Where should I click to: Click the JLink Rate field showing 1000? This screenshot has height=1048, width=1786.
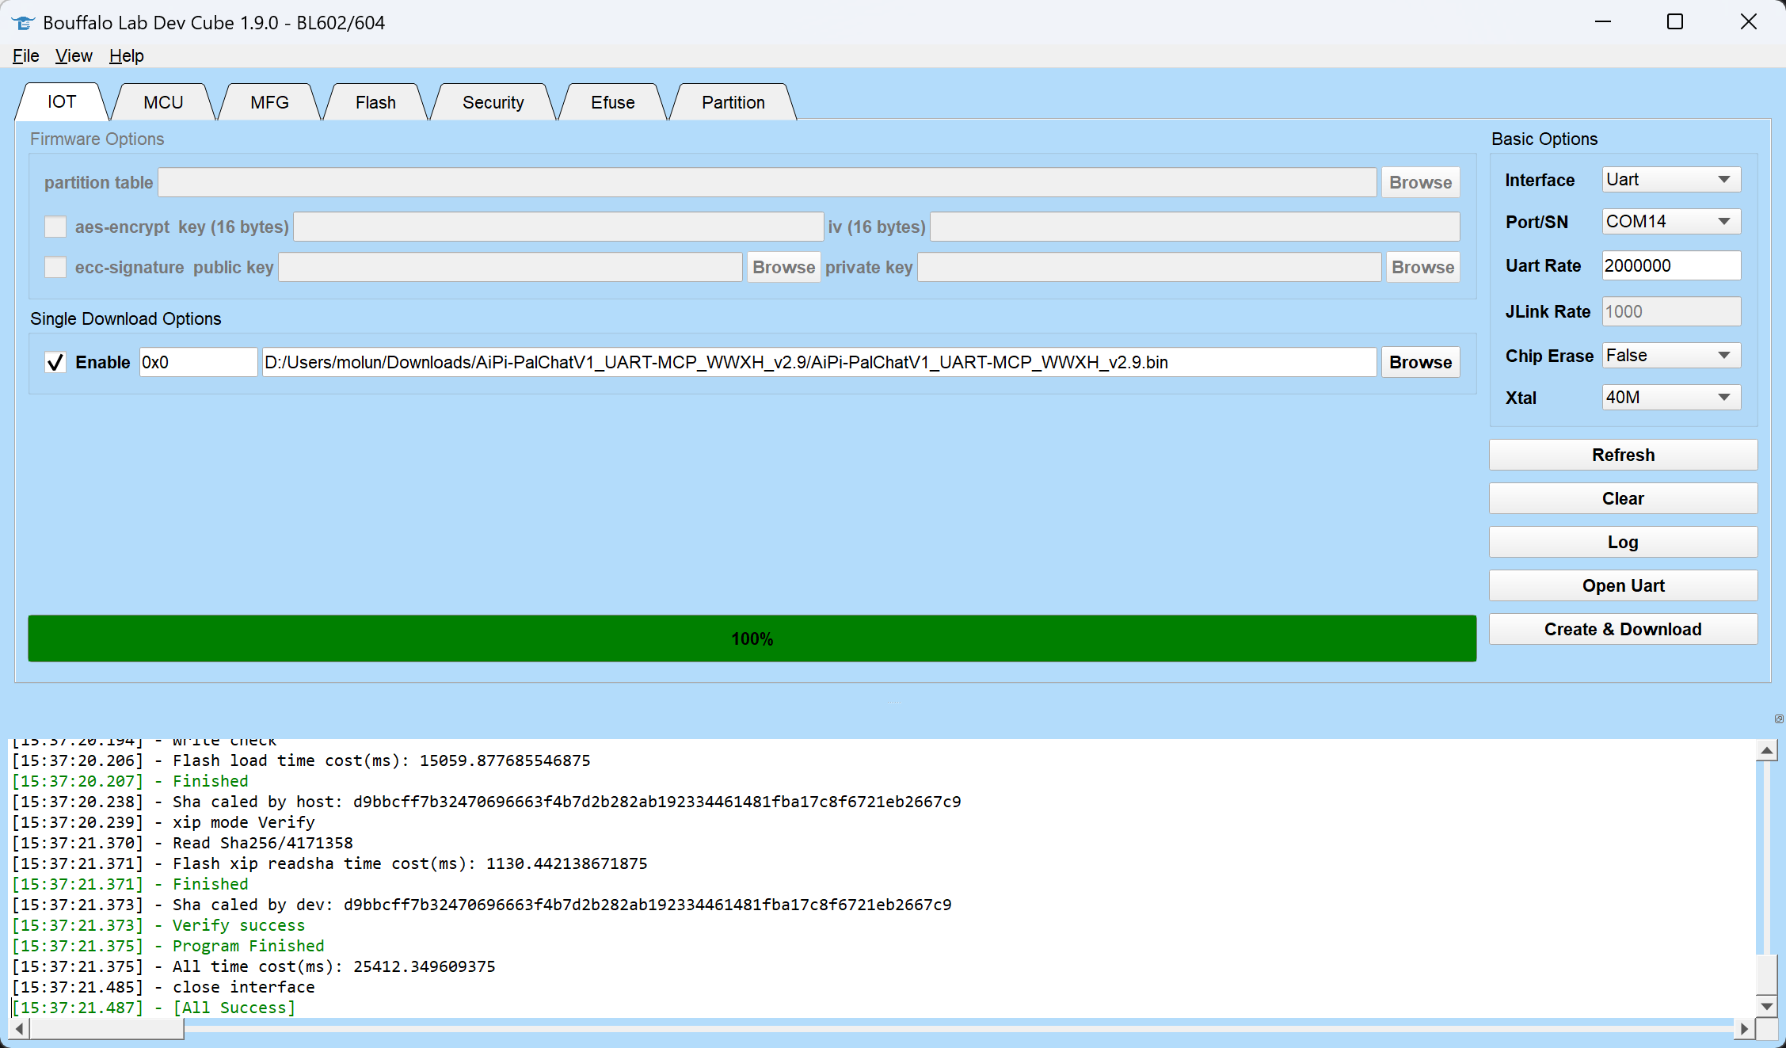click(x=1671, y=311)
